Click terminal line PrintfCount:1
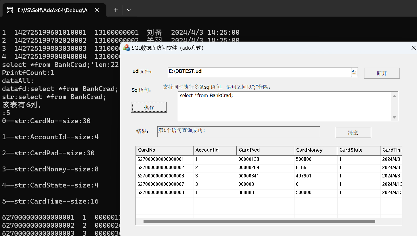Viewport: 417px width, 236px height. 28,73
